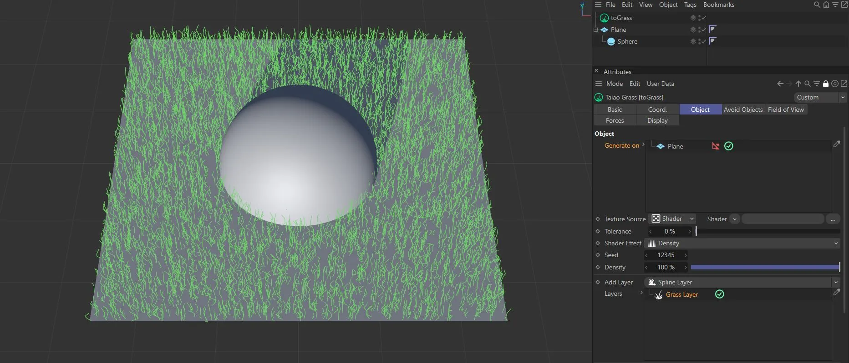
Task: Switch to the Display tab
Action: coord(657,120)
